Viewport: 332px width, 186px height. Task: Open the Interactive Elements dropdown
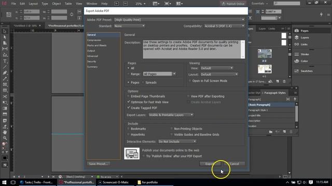177,142
